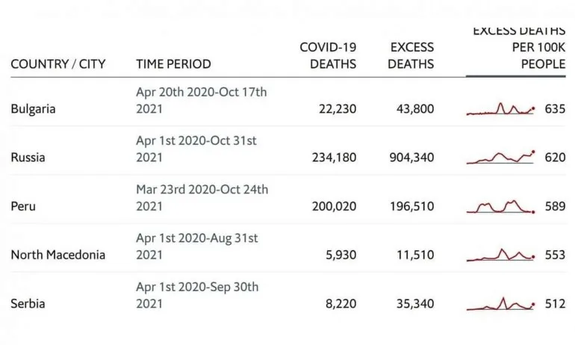Viewport: 575px width, 345px height.
Task: Click Peru's excess deaths sparkline chart
Action: [500, 206]
